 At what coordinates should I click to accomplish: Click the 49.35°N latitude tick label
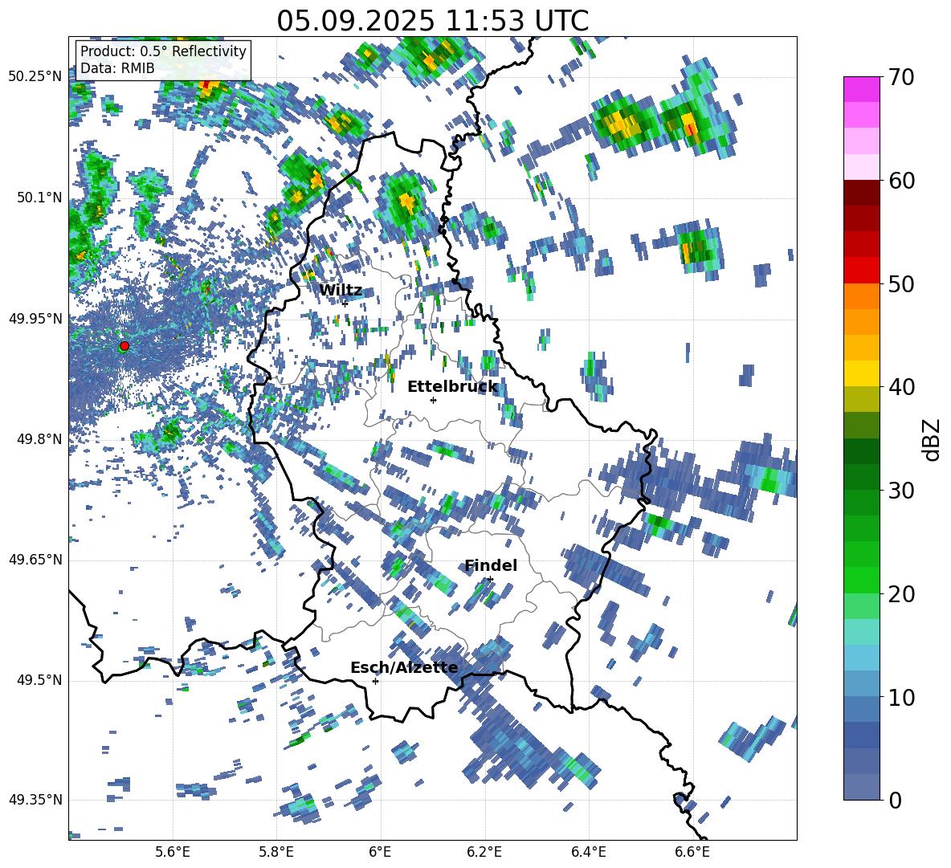click(35, 800)
